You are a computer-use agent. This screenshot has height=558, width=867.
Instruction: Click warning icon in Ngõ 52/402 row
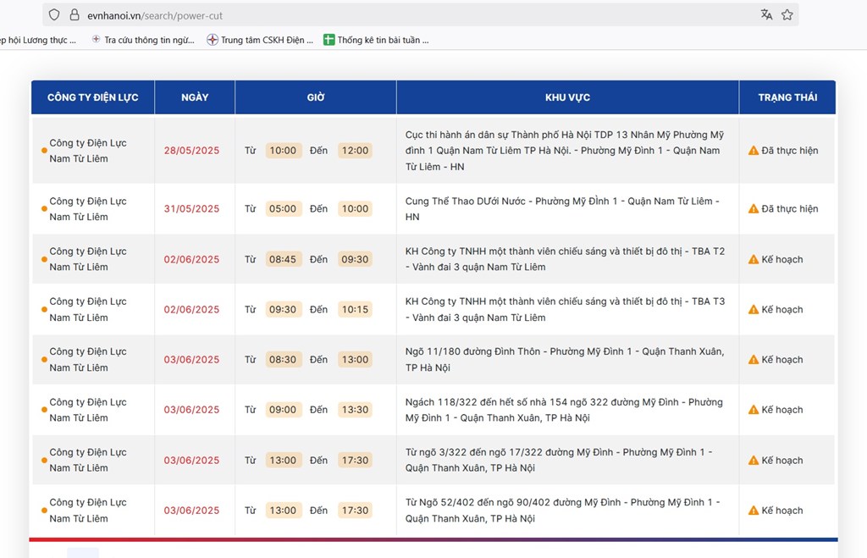click(753, 511)
